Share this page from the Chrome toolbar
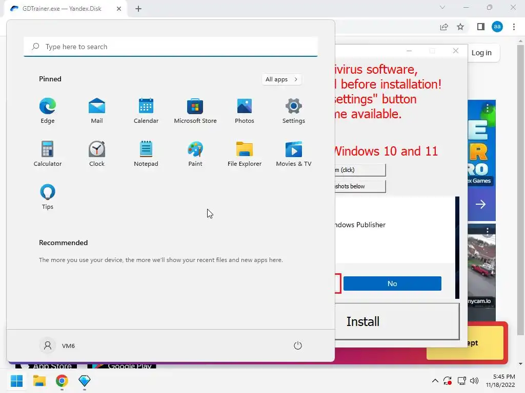The image size is (525, 393). tap(444, 27)
